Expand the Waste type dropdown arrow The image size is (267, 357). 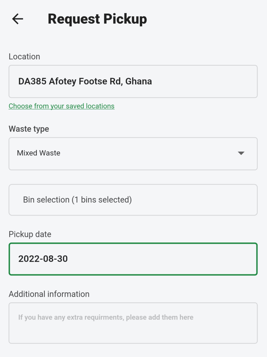pyautogui.click(x=241, y=153)
